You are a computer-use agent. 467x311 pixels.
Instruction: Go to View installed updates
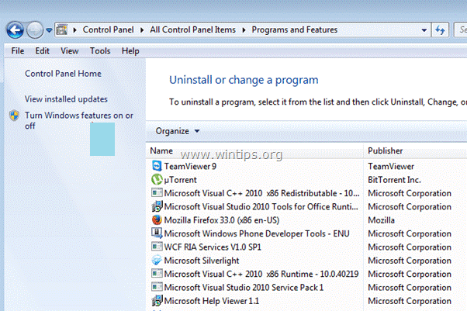click(66, 99)
